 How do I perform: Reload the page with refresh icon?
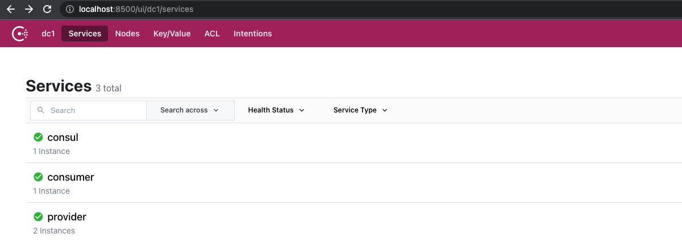coord(47,9)
